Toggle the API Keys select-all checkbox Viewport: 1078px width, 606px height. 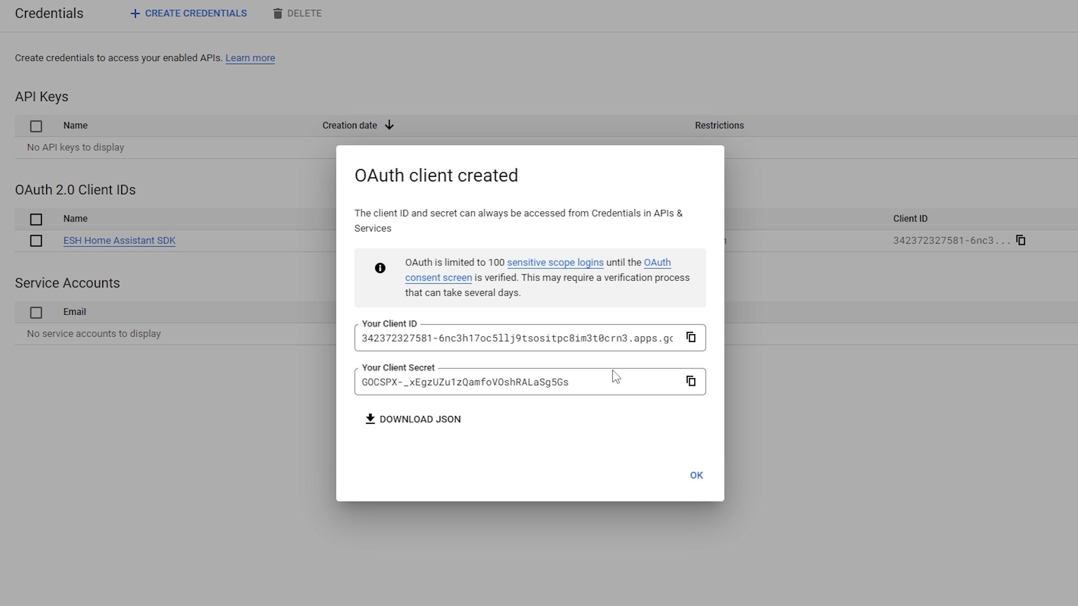click(36, 126)
